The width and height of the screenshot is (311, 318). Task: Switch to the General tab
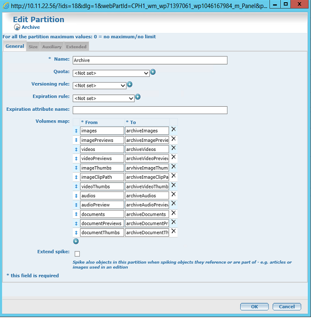tap(15, 46)
